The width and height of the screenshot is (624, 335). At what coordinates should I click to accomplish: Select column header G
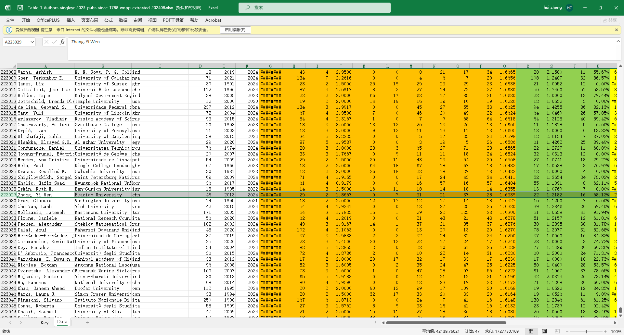pos(270,66)
